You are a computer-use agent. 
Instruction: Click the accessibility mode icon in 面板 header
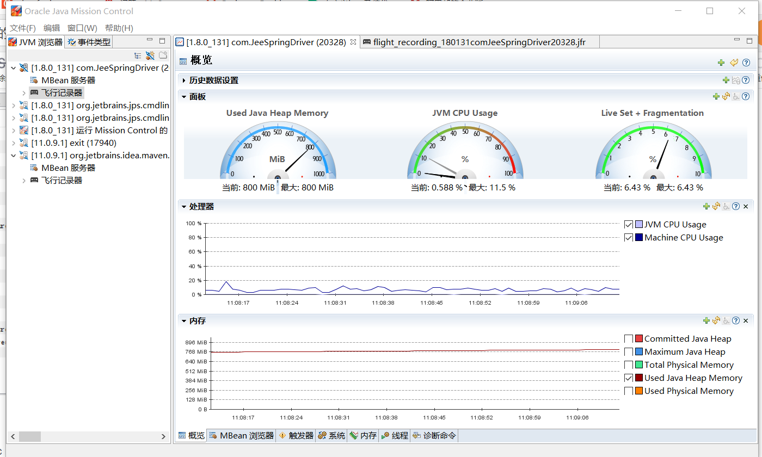click(735, 96)
